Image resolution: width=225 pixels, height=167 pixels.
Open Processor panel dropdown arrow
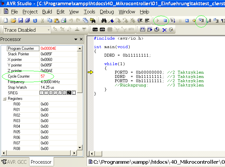click(76, 39)
